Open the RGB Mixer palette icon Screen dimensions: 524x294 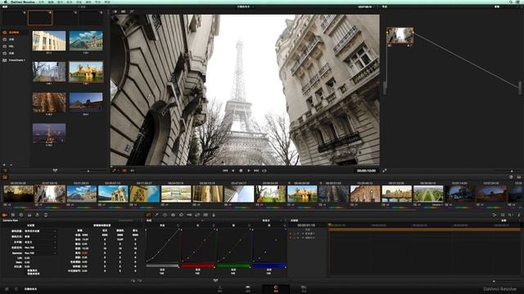(x=29, y=215)
